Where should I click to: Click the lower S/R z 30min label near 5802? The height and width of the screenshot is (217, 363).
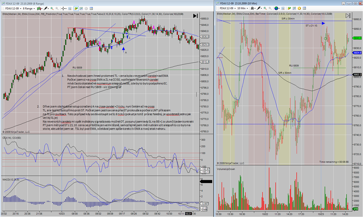point(285,73)
